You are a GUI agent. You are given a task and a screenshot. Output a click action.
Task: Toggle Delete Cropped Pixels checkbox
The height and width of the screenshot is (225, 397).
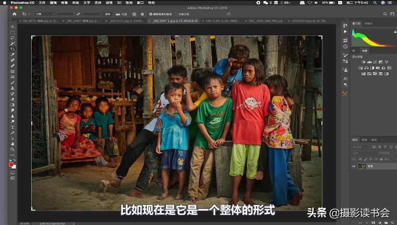coord(151,14)
